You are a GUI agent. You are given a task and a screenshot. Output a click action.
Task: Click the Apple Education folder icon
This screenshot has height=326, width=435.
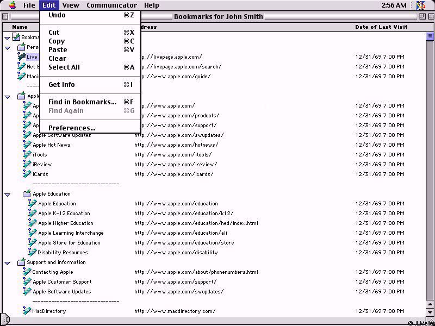click(x=27, y=194)
